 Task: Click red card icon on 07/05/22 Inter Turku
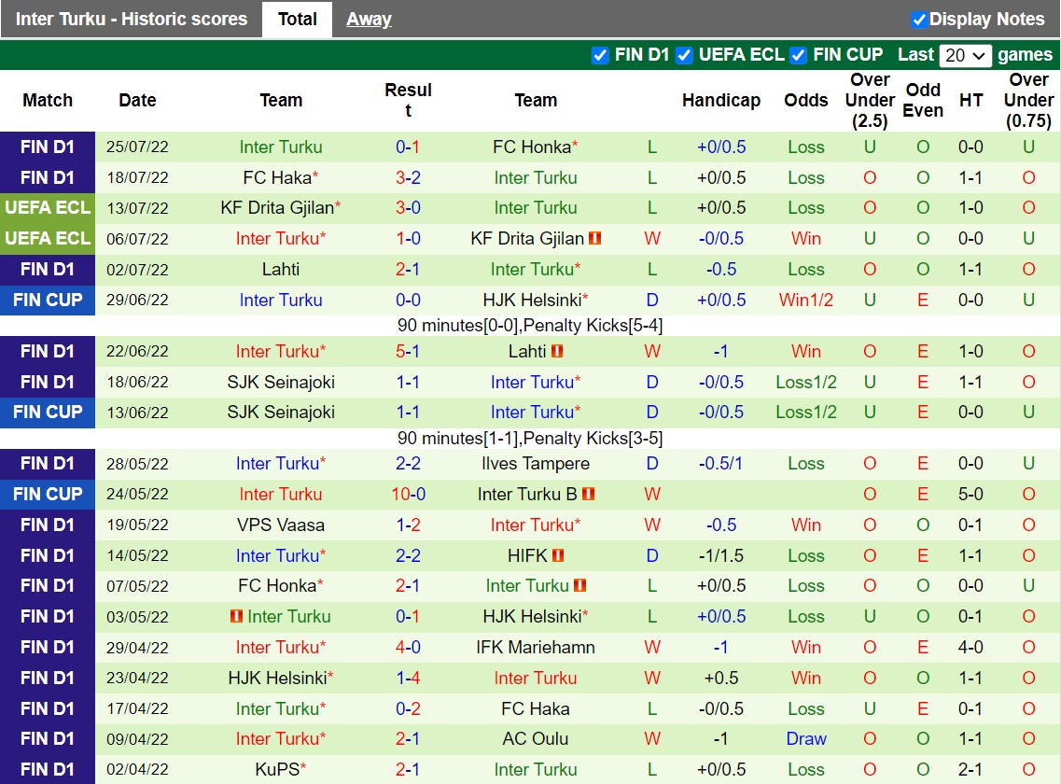579,585
